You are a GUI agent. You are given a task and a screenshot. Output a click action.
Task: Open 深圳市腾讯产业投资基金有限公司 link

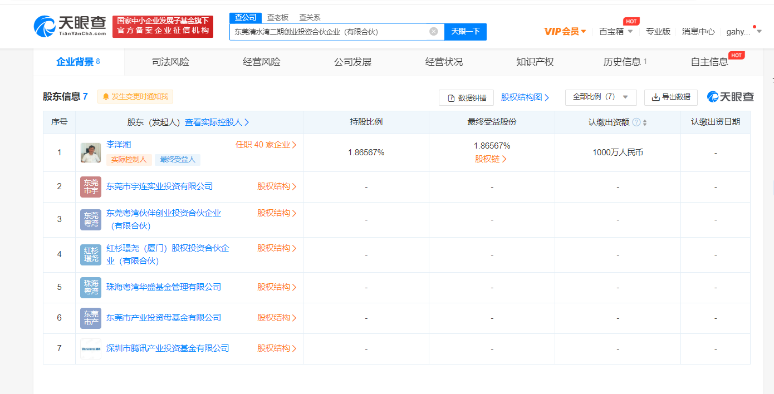pos(168,348)
